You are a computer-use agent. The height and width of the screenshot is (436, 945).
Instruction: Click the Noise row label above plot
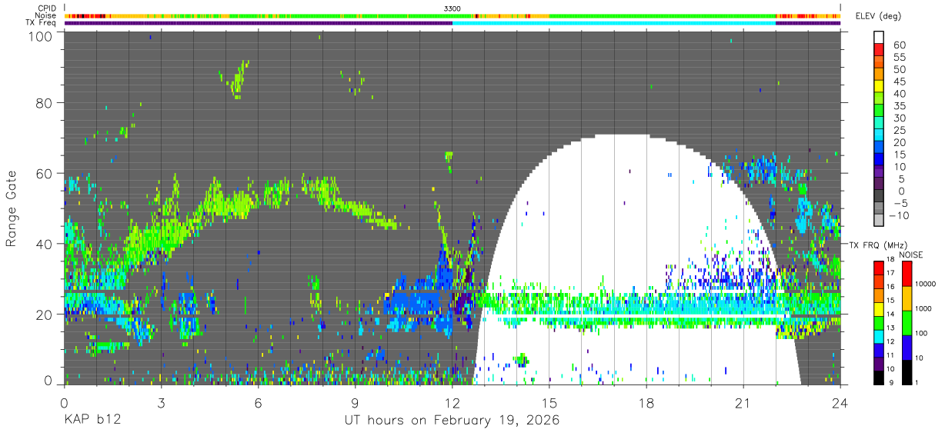46,15
